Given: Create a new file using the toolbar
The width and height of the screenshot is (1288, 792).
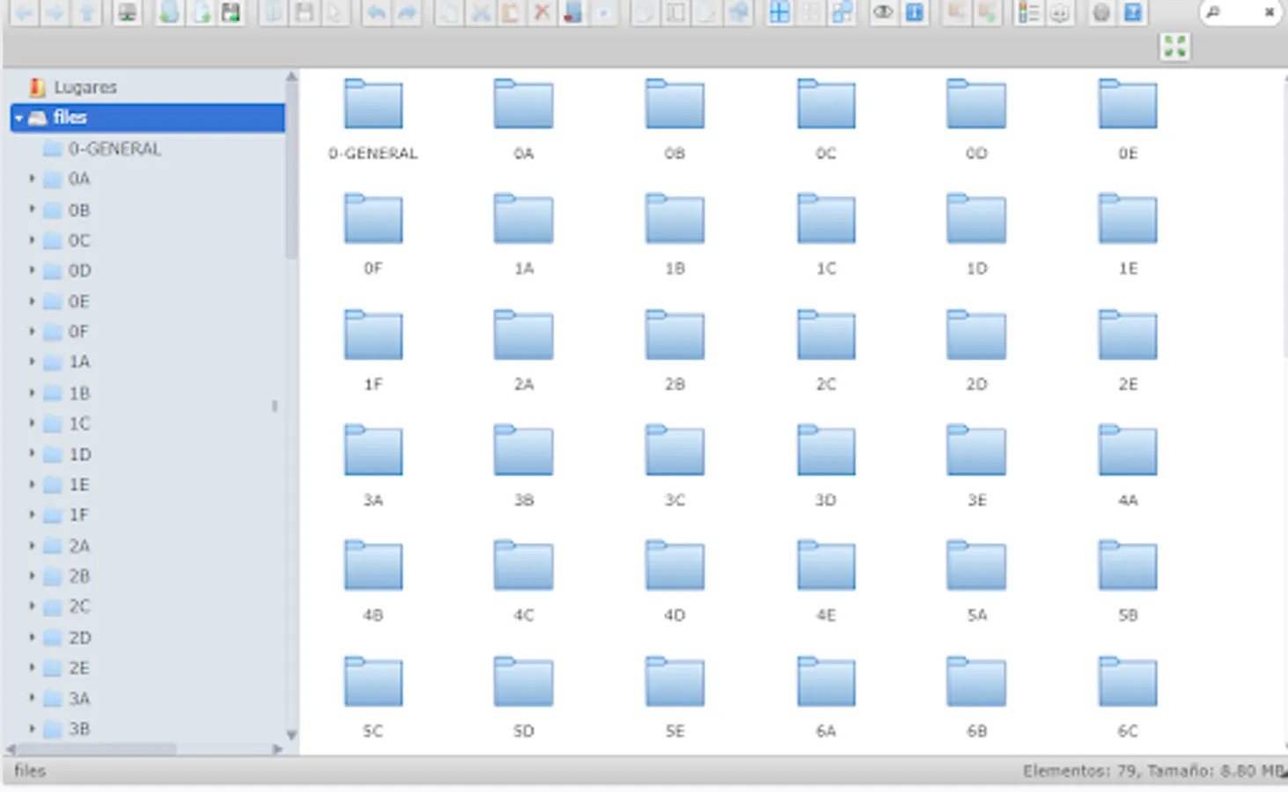Looking at the screenshot, I should tap(201, 13).
